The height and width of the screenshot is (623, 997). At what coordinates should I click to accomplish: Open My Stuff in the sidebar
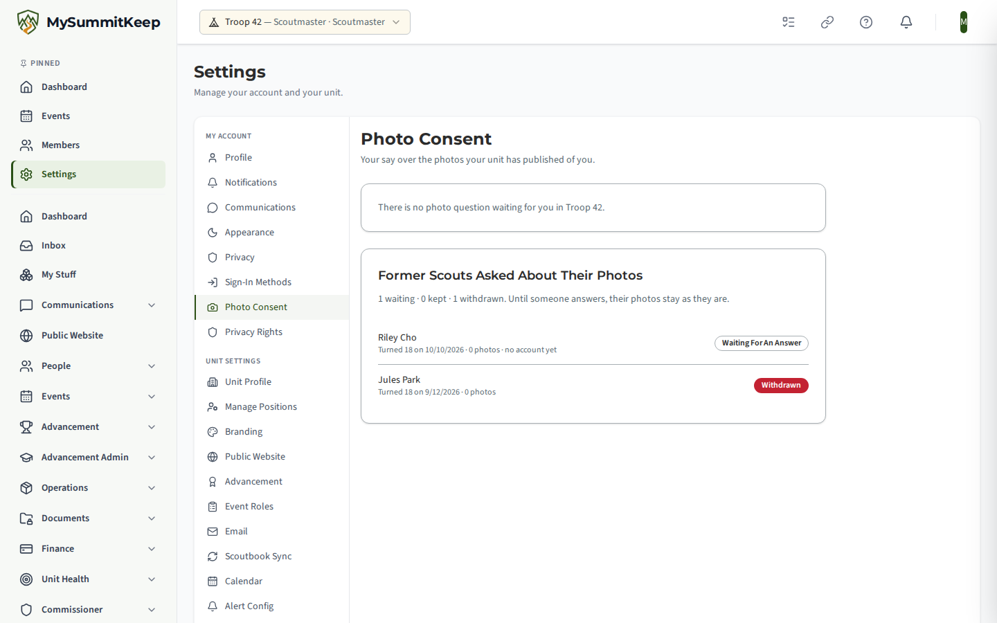(89, 275)
